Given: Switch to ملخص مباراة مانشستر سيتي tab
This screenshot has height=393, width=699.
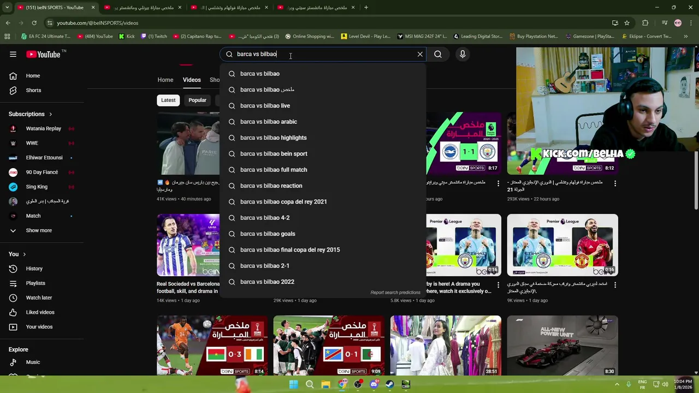Looking at the screenshot, I should (317, 8).
